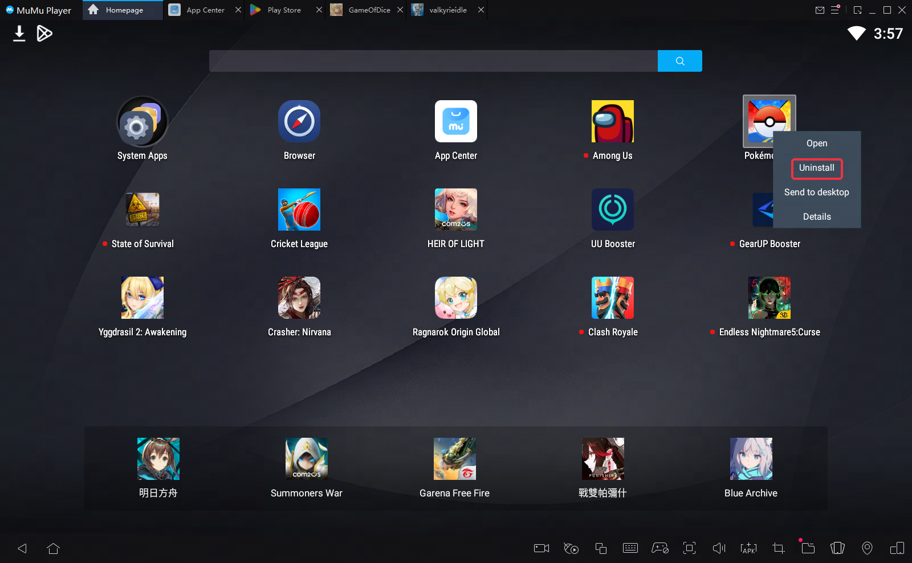The height and width of the screenshot is (563, 912).
Task: Launch Among Us
Action: tap(613, 121)
